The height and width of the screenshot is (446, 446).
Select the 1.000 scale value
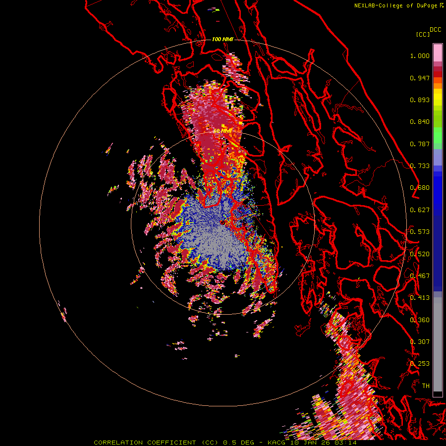click(x=420, y=56)
